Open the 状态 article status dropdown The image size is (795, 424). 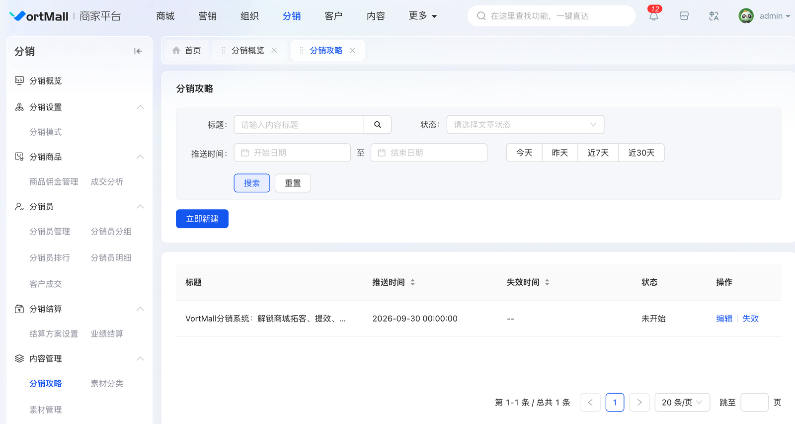pos(525,125)
